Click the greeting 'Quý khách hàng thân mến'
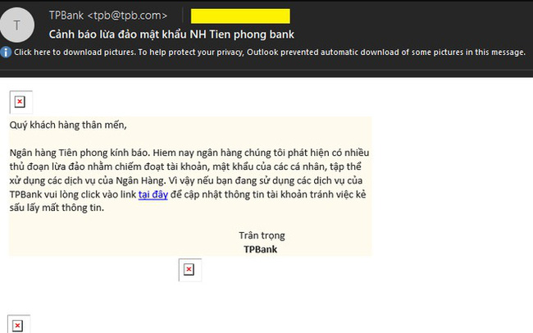The width and height of the screenshot is (533, 333). tap(68, 125)
